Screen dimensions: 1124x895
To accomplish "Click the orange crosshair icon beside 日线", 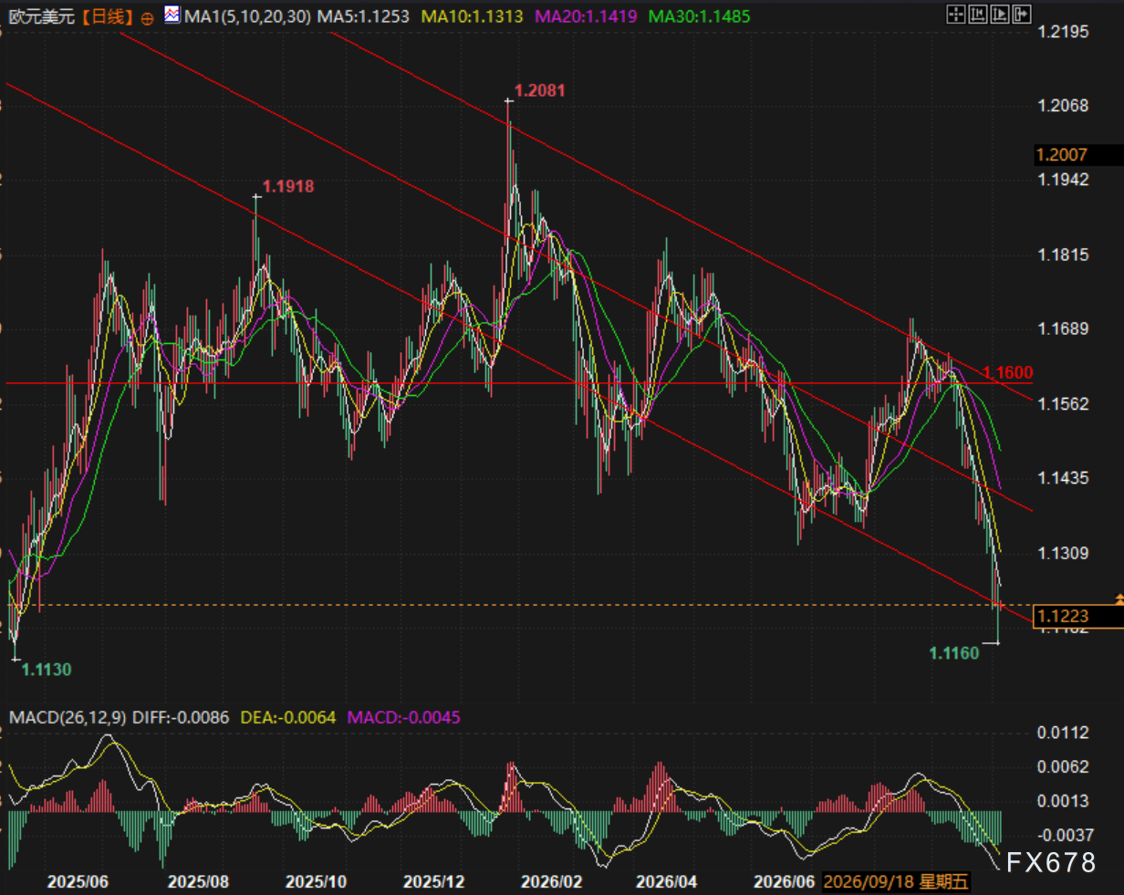I will 147,17.
